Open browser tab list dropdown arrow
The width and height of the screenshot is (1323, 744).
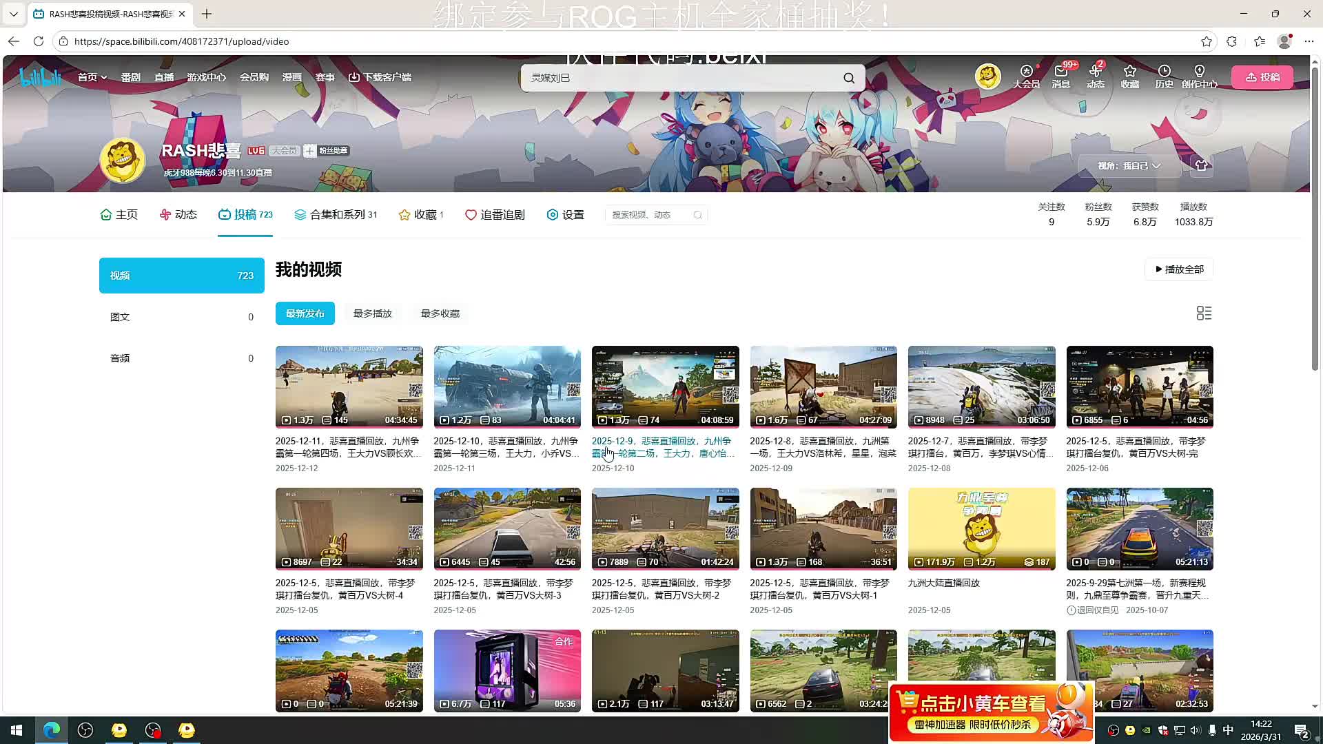pos(13,14)
